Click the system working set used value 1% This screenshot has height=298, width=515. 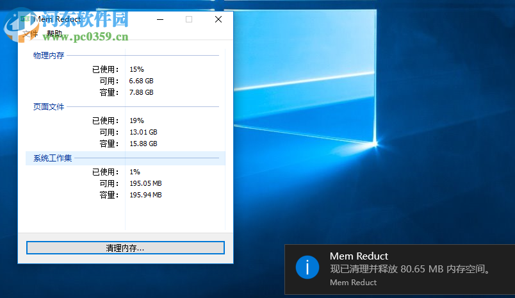click(x=135, y=172)
